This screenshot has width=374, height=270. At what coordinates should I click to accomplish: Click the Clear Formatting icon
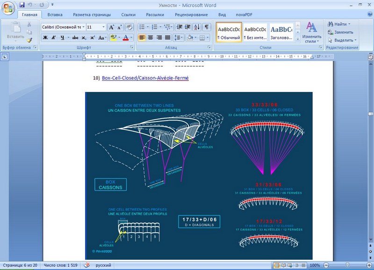click(x=129, y=27)
